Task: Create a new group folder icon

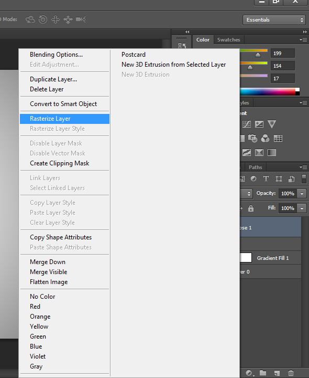Action: point(263,373)
